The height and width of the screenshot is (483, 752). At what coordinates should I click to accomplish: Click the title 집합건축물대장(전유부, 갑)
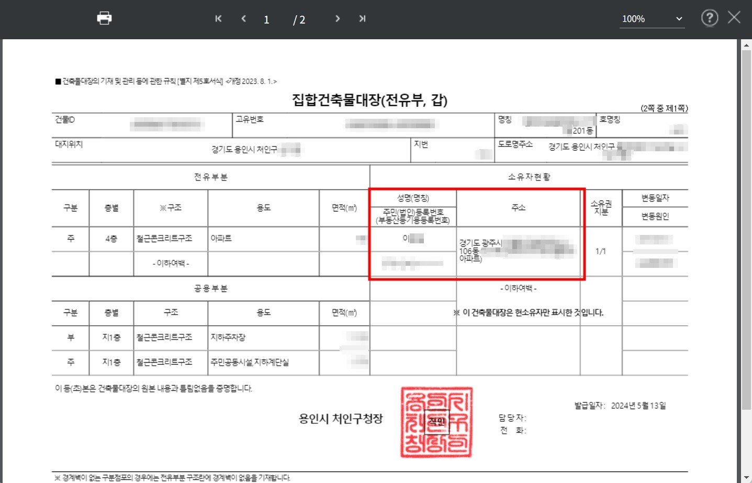point(369,100)
